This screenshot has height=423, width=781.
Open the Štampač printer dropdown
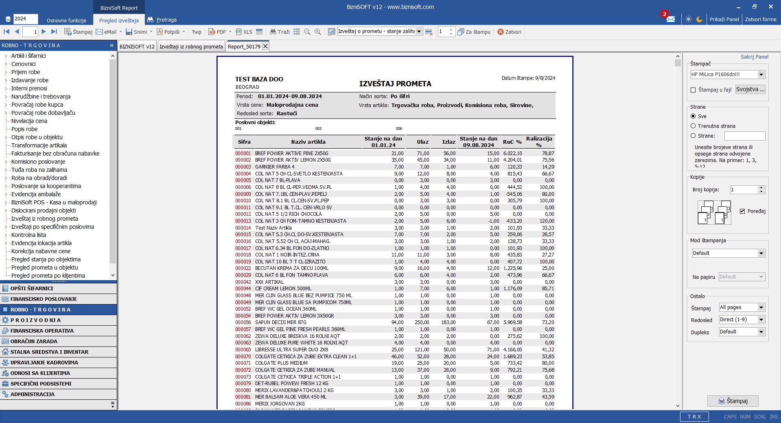[761, 75]
